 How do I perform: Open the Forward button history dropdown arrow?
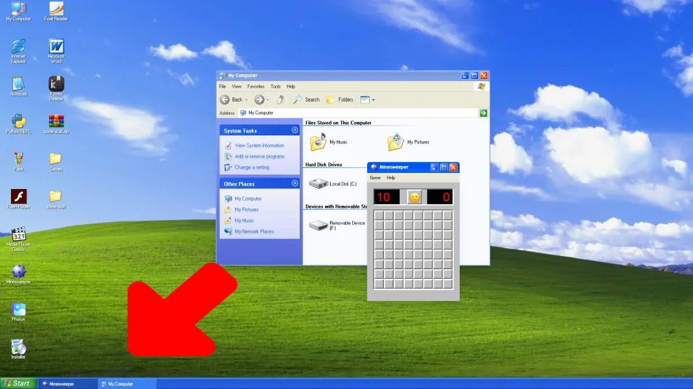268,100
